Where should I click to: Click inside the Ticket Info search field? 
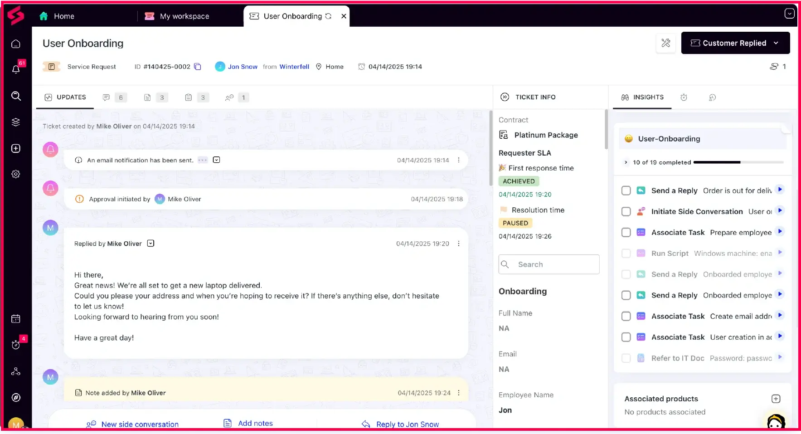[549, 264]
